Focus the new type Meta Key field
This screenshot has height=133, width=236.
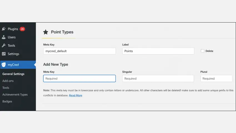[x=79, y=78]
